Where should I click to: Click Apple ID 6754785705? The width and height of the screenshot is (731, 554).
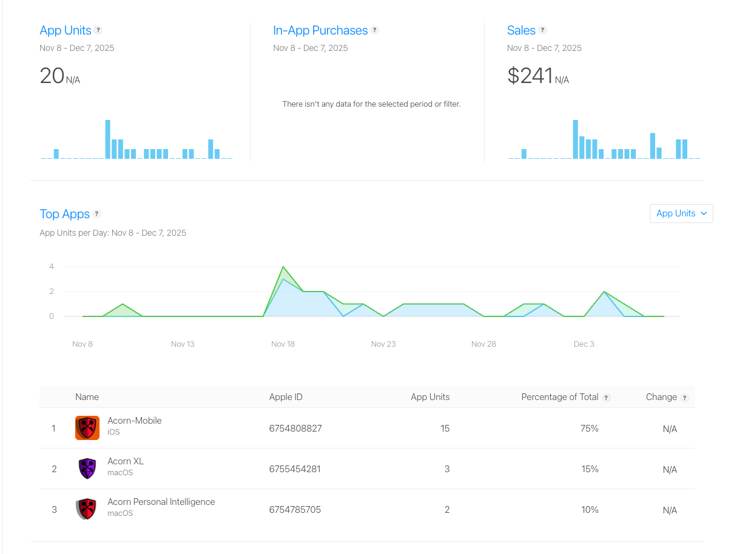click(295, 510)
